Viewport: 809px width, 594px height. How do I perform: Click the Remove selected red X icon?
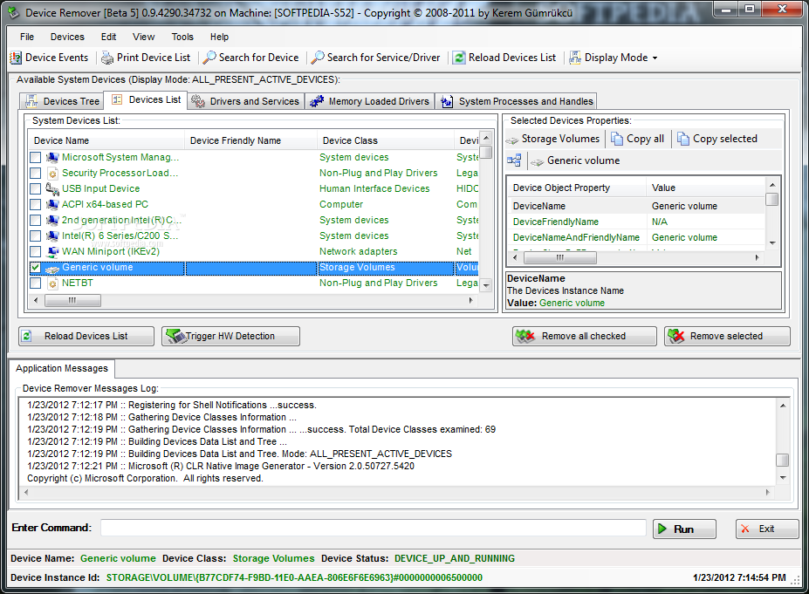point(675,336)
